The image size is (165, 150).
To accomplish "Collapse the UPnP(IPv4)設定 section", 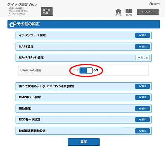I will [143, 58].
